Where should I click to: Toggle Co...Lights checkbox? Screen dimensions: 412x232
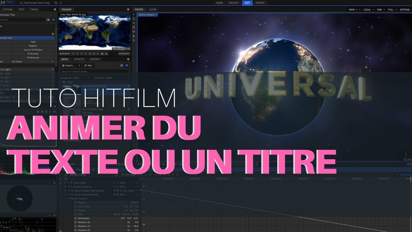point(53,69)
